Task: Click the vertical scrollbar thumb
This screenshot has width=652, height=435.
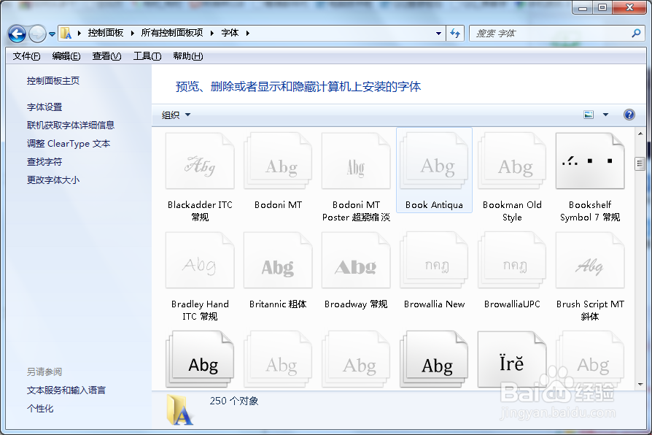Action: [x=640, y=163]
